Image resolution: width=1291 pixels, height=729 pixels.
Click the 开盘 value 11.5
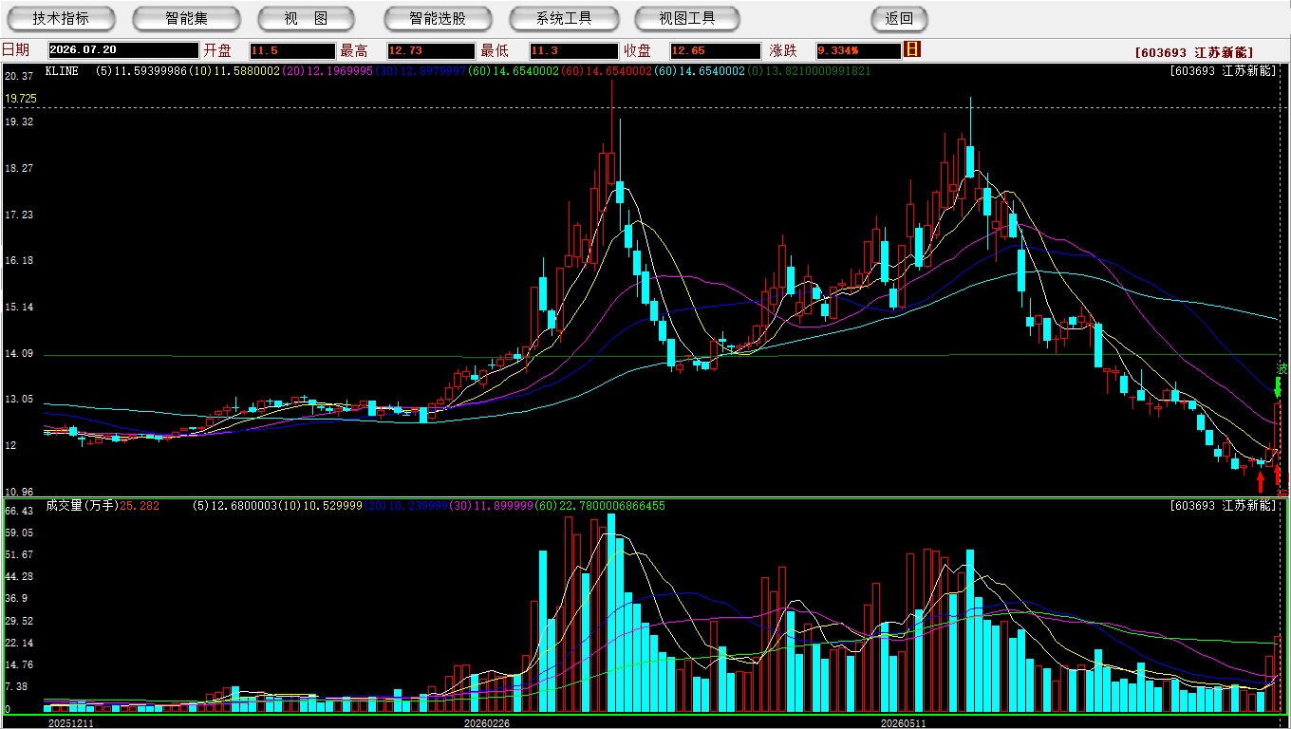[291, 50]
